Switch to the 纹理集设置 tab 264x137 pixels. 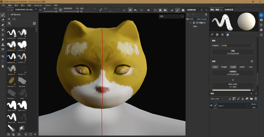(229, 10)
